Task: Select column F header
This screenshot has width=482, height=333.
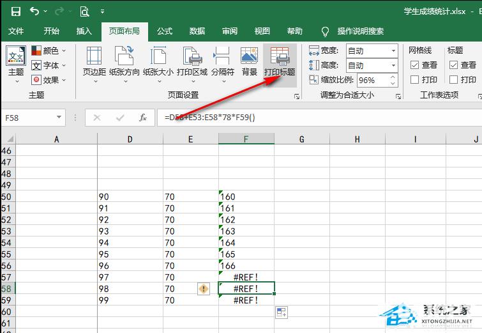Action: click(246, 139)
